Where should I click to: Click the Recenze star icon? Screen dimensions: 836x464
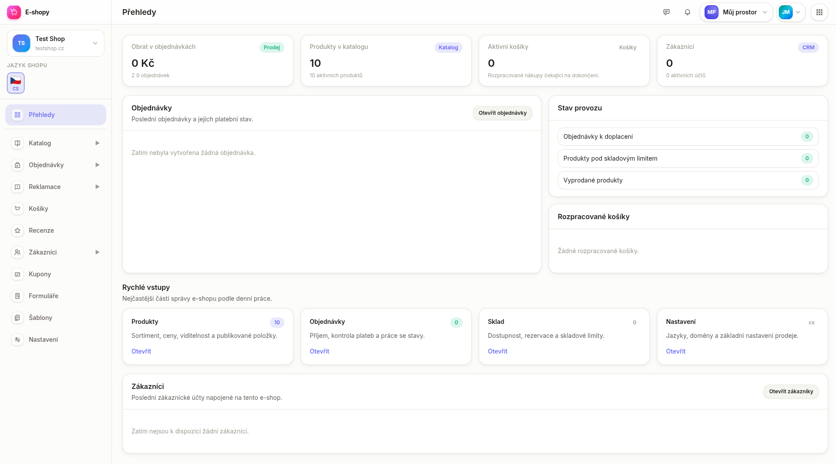coord(17,230)
